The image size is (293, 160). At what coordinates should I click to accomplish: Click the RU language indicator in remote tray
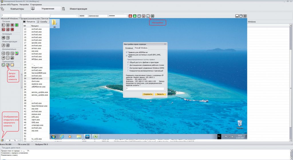[x=219, y=136]
